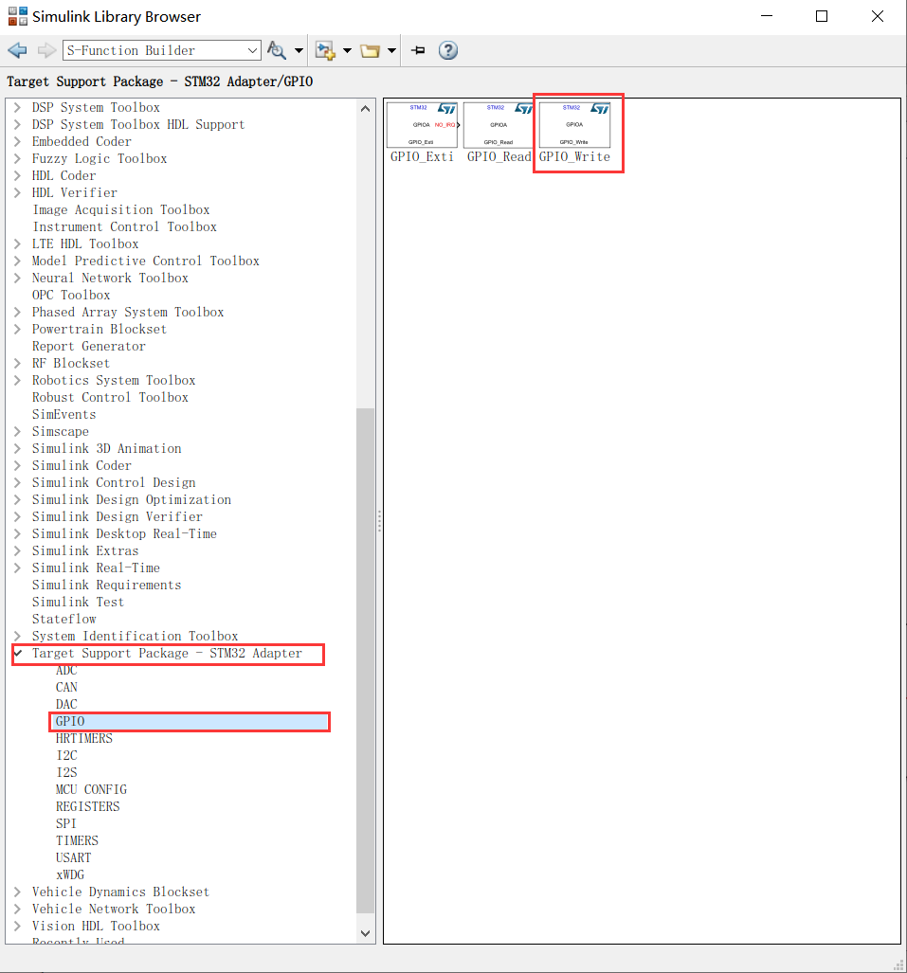Expand the Powertrain Blockset node

point(17,329)
